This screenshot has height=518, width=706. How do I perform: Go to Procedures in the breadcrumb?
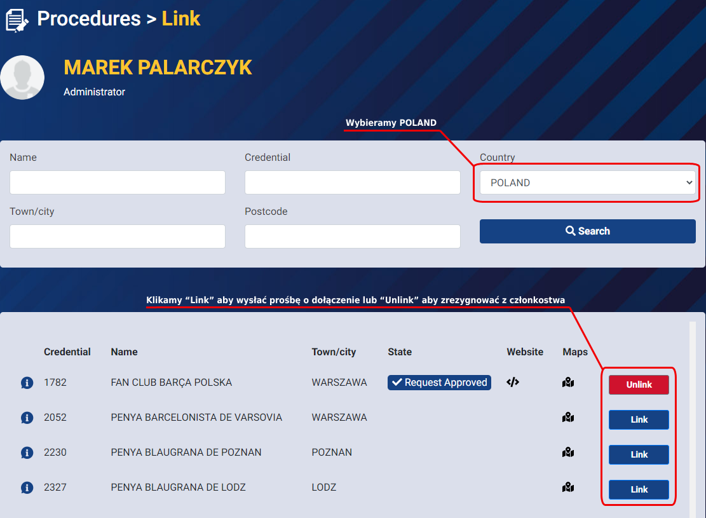coord(89,18)
